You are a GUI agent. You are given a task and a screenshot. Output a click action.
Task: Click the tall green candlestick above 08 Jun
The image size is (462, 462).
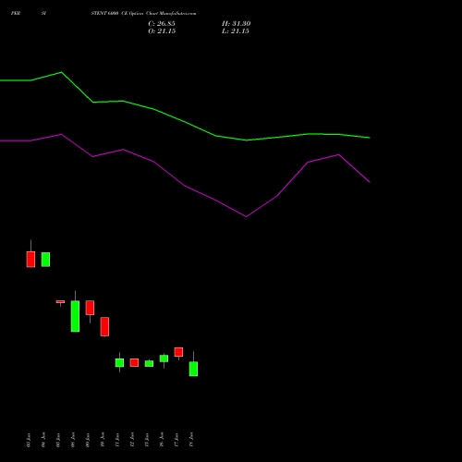click(75, 316)
